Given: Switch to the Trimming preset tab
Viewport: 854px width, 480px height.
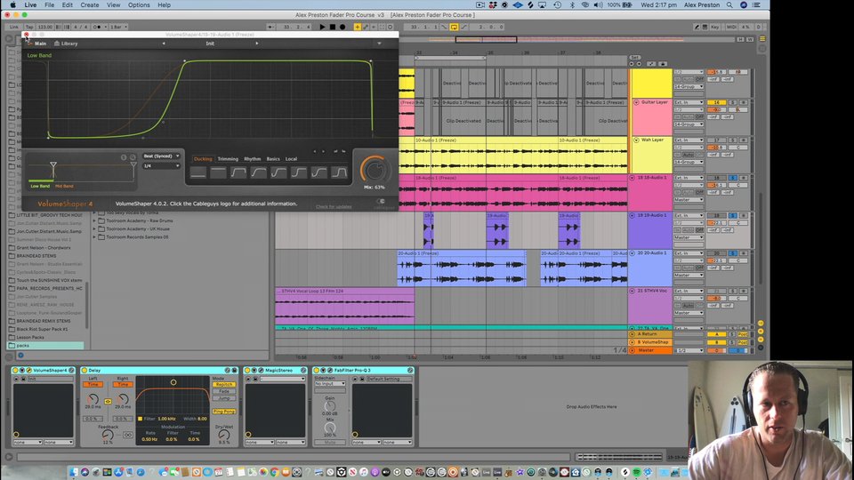Looking at the screenshot, I should 228,159.
